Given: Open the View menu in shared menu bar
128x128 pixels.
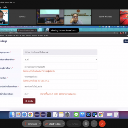Looking at the screenshot, I should coord(9,27).
